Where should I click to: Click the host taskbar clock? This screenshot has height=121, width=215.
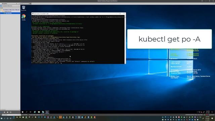[x=208, y=118]
